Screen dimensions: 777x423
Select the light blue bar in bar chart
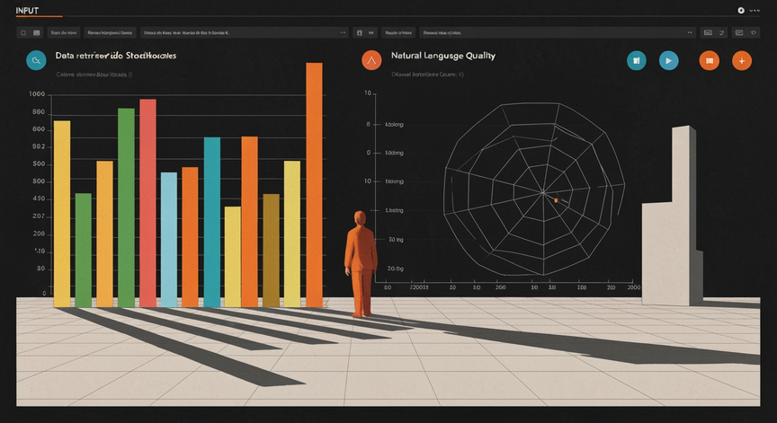point(169,240)
